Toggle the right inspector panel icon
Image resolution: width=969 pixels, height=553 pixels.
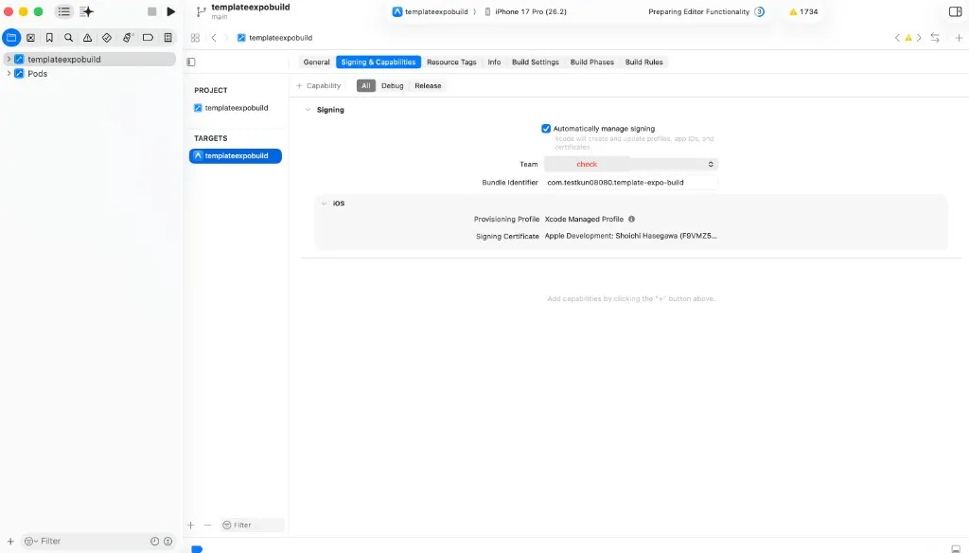pyautogui.click(x=955, y=11)
